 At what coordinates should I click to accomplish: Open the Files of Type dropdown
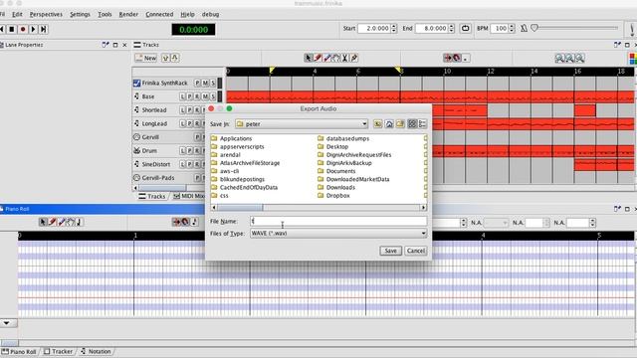point(423,234)
